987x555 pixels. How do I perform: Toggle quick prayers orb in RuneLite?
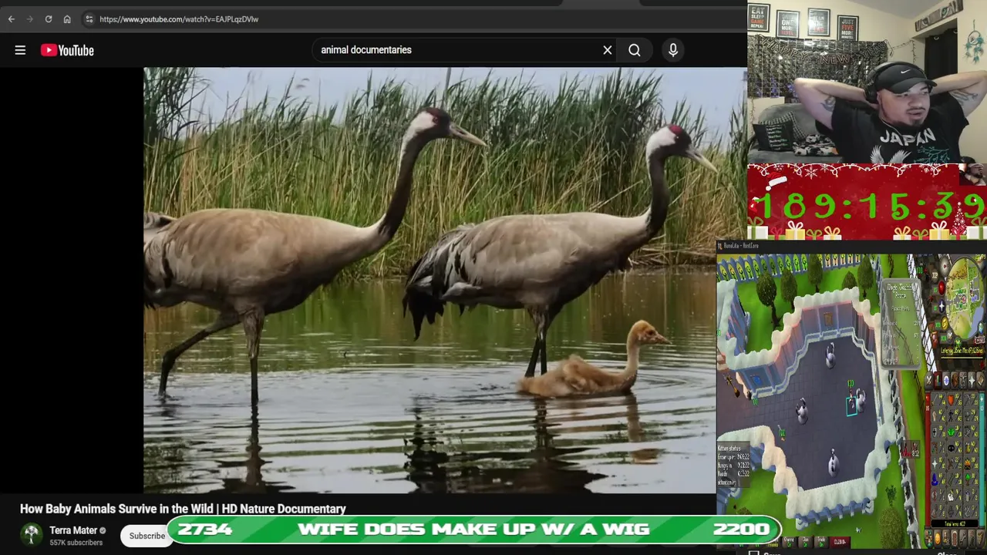(942, 306)
